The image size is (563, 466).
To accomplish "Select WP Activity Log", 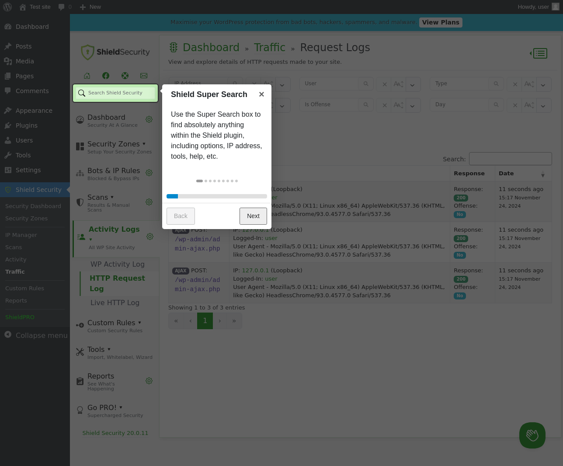I will point(117,264).
